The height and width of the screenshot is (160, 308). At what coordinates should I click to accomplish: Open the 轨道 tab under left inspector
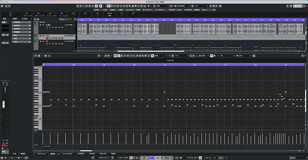pyautogui.click(x=14, y=154)
